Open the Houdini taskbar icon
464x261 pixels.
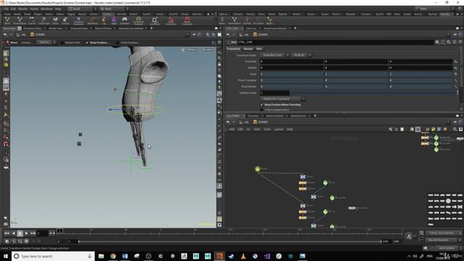(x=219, y=256)
